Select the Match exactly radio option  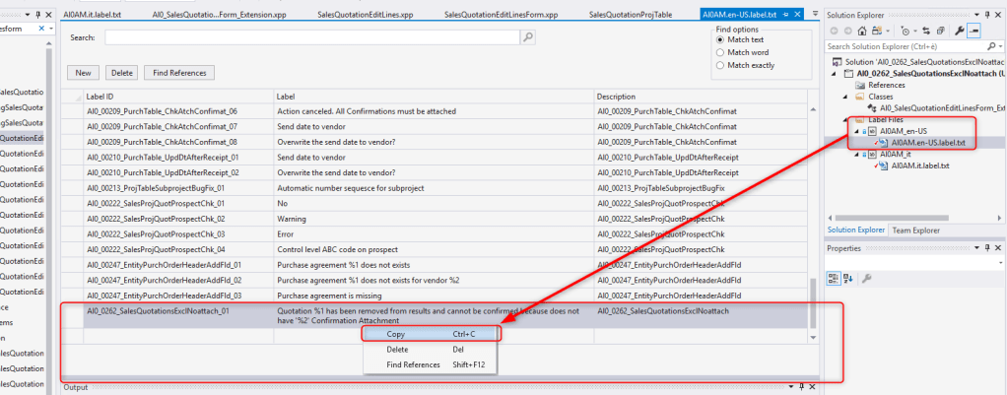pos(720,65)
